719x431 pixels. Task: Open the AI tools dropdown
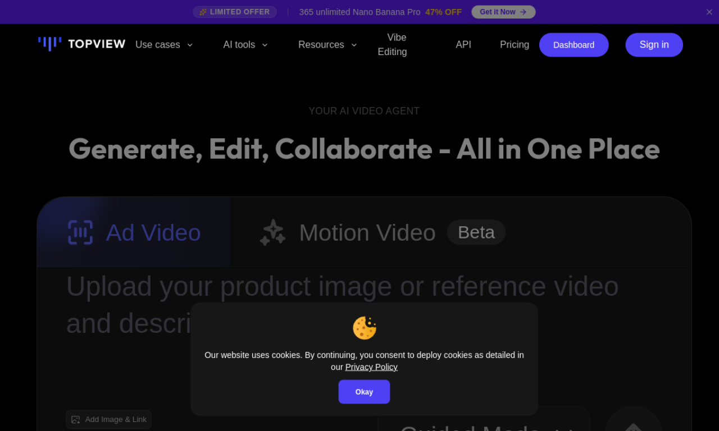[245, 44]
